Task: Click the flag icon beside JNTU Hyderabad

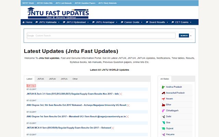Action: coord(64,22)
